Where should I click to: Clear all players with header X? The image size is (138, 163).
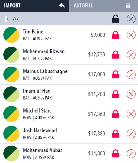point(131,19)
